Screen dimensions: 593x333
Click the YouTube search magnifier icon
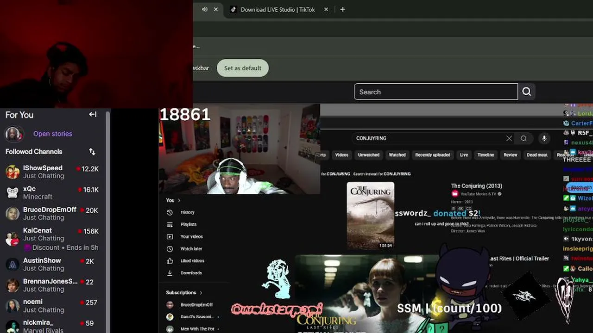[524, 138]
